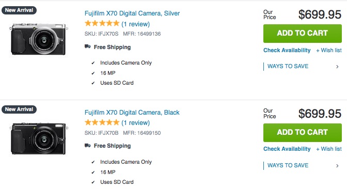Click the truck icon beside Silver Free Shipping
The width and height of the screenshot is (347, 189).
88,46
